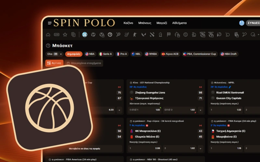Open Zhejiang Guangsha Lions team name

150,93
